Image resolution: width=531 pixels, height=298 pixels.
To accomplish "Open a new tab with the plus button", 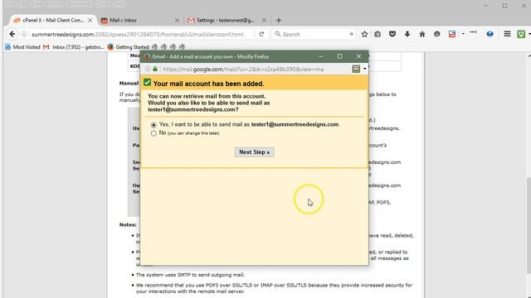I will click(279, 20).
